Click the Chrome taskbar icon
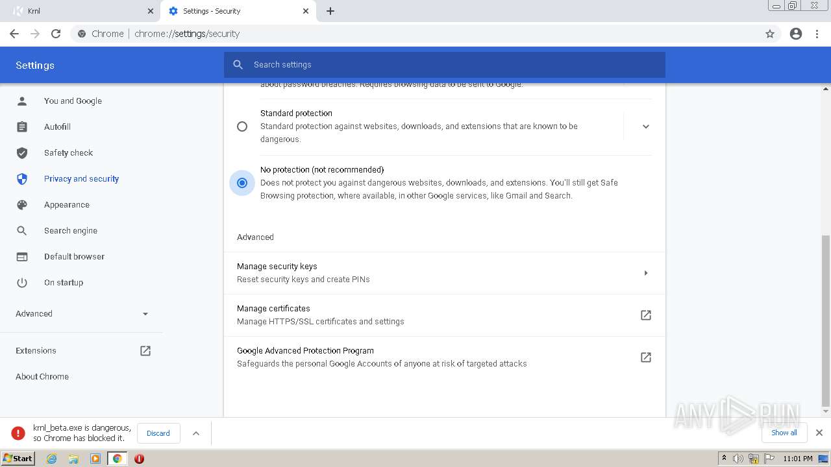The image size is (831, 467). tap(118, 459)
